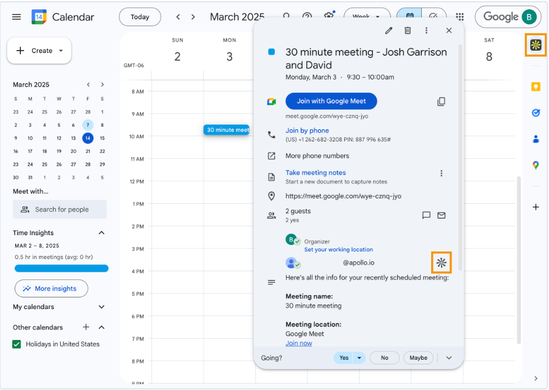Select March 7 in mini calendar
The image size is (549, 390).
(x=88, y=125)
